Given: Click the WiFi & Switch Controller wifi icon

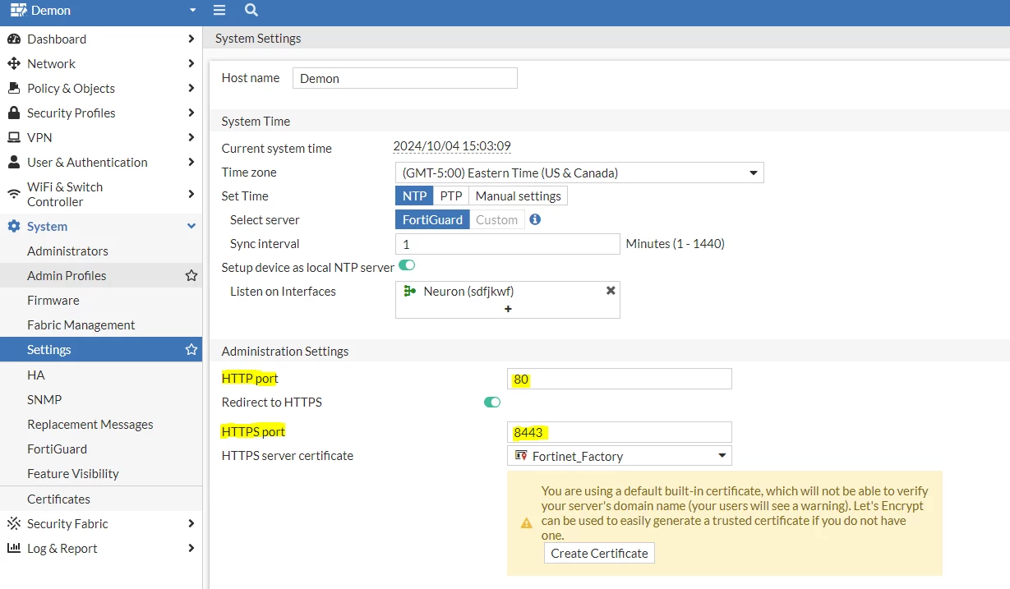Looking at the screenshot, I should point(13,194).
